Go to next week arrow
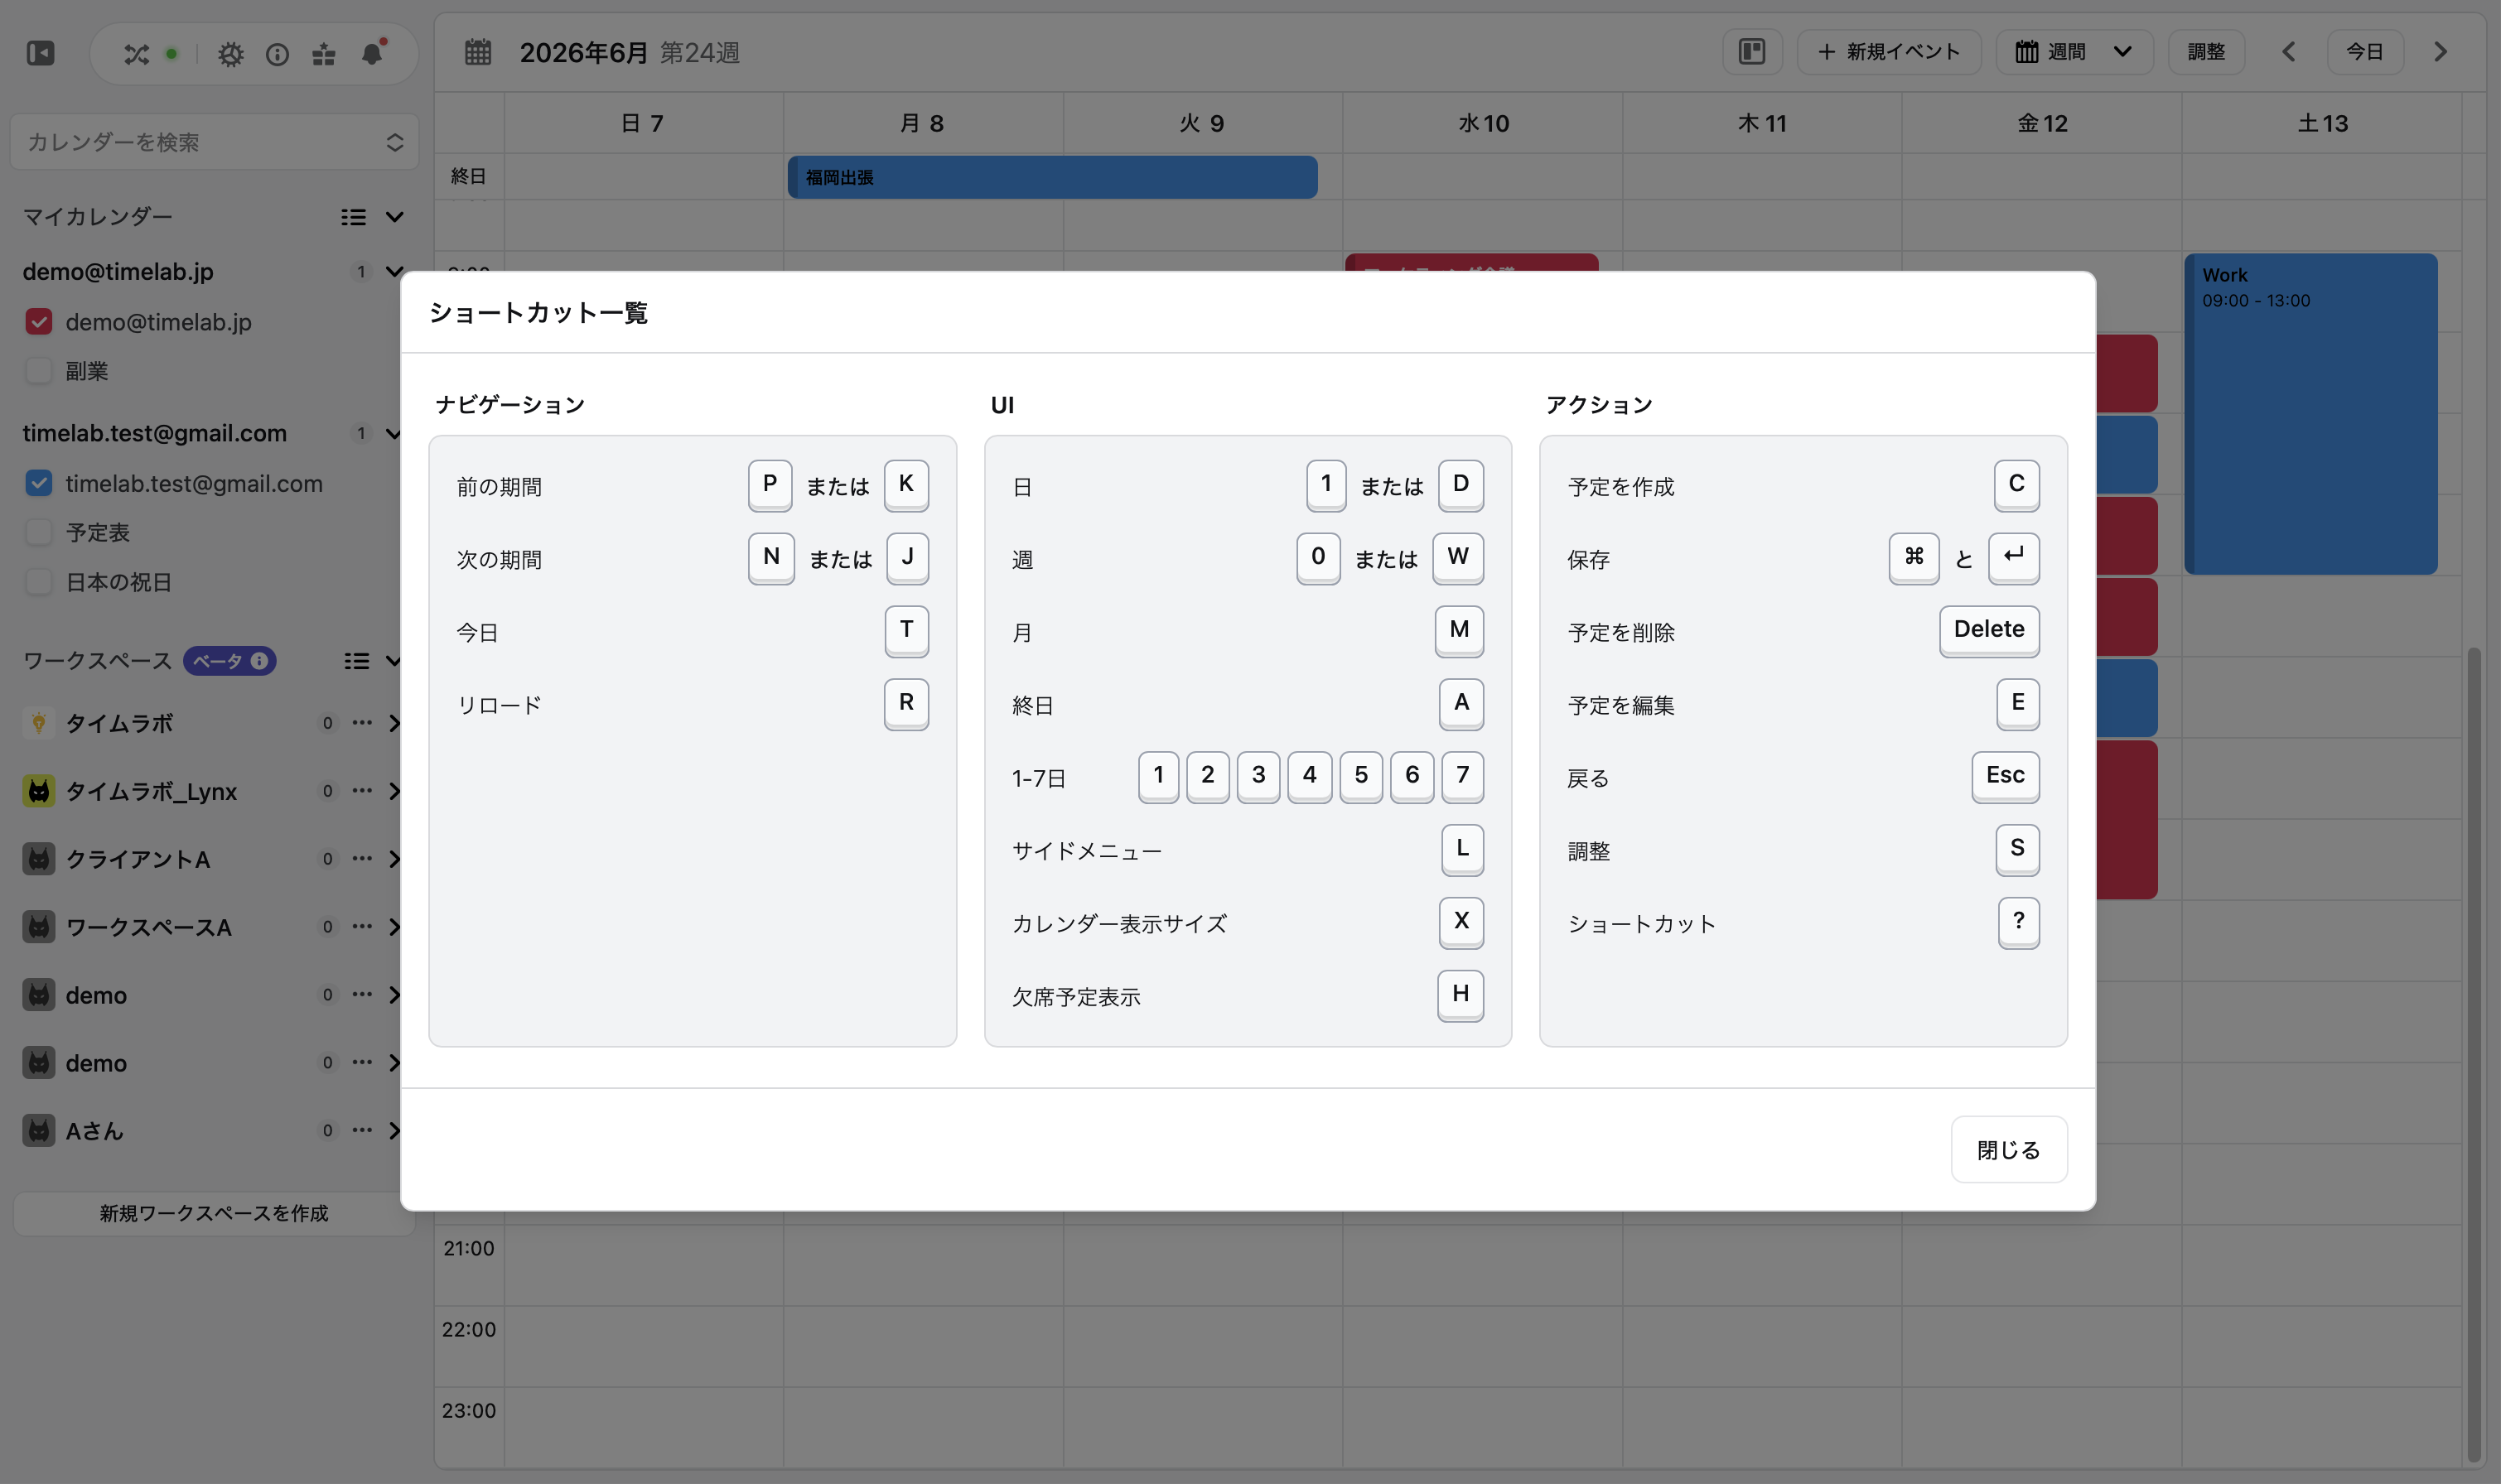Image resolution: width=2501 pixels, height=1484 pixels. pyautogui.click(x=2440, y=52)
